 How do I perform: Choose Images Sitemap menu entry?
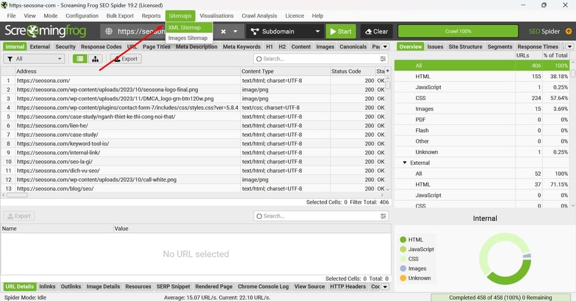(x=188, y=38)
